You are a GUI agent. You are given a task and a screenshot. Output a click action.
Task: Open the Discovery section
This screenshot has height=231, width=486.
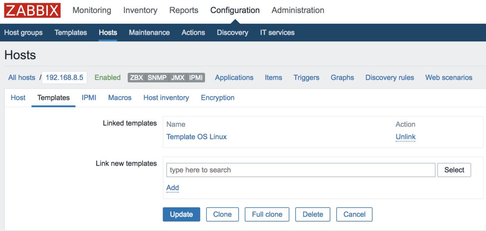click(232, 32)
